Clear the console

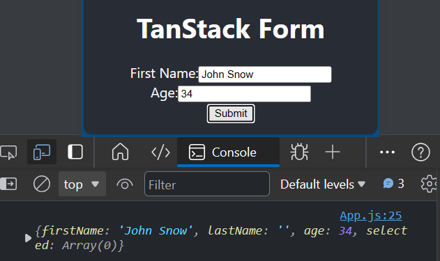click(42, 184)
